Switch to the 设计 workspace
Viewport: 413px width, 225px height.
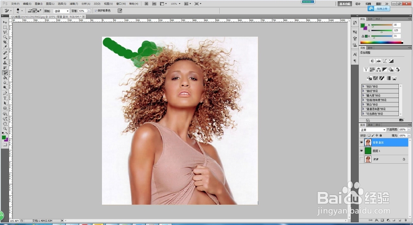click(358, 4)
